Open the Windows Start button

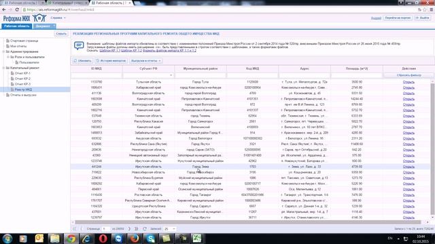pyautogui.click(x=7, y=239)
